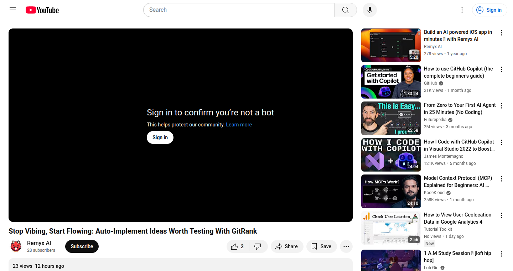Save the video to a playlist
This screenshot has height=271, width=513.
[321, 246]
